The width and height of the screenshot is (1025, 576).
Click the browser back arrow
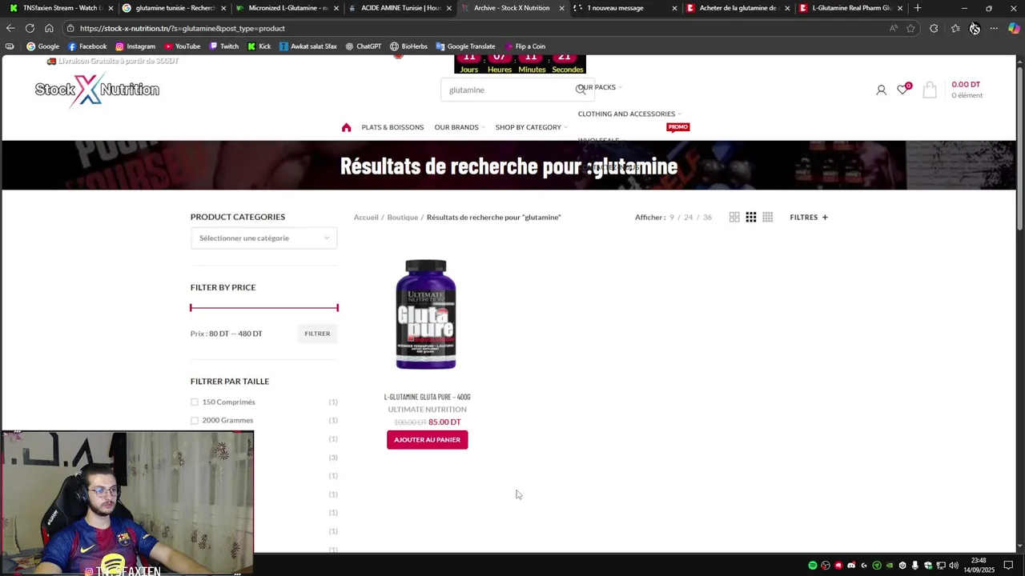[10, 28]
